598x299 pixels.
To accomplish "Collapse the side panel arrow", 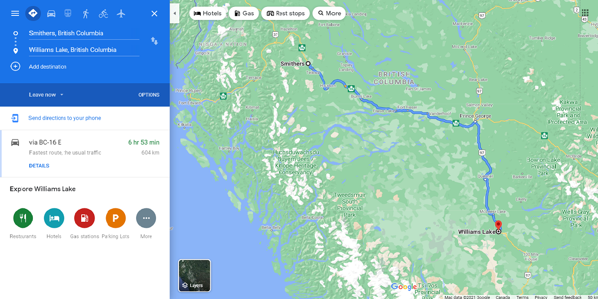I will (174, 13).
